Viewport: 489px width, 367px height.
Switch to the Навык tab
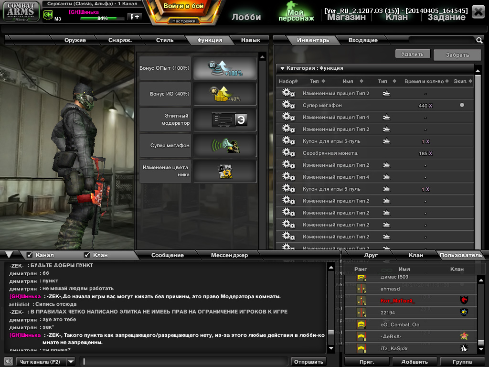pos(250,40)
